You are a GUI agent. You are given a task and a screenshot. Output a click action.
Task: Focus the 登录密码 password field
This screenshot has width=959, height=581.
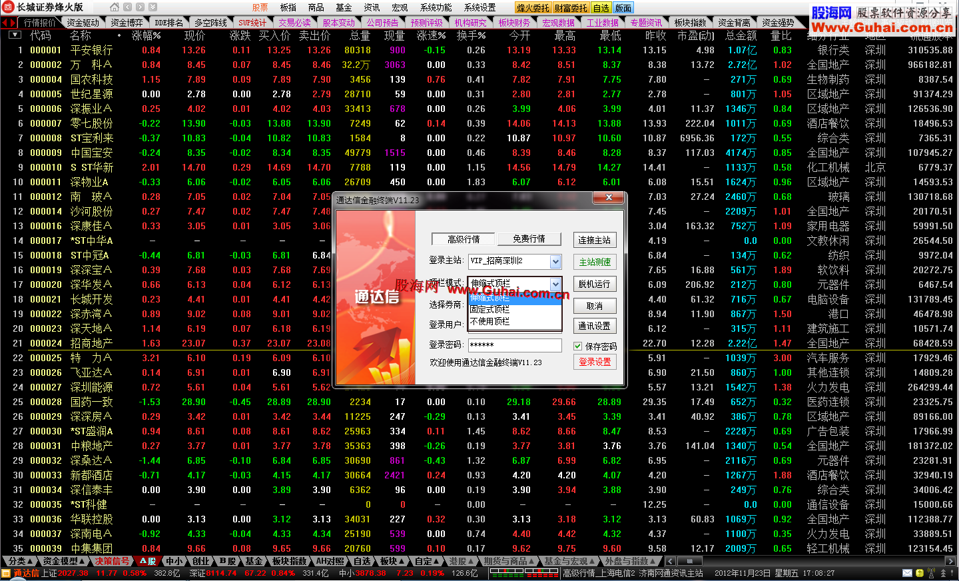pyautogui.click(x=515, y=345)
